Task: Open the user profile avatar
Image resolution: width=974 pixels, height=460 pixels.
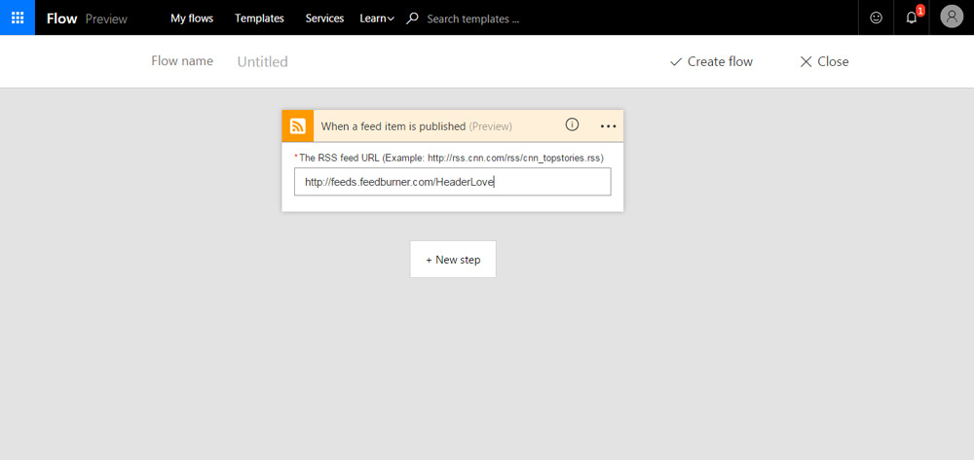Action: [952, 17]
